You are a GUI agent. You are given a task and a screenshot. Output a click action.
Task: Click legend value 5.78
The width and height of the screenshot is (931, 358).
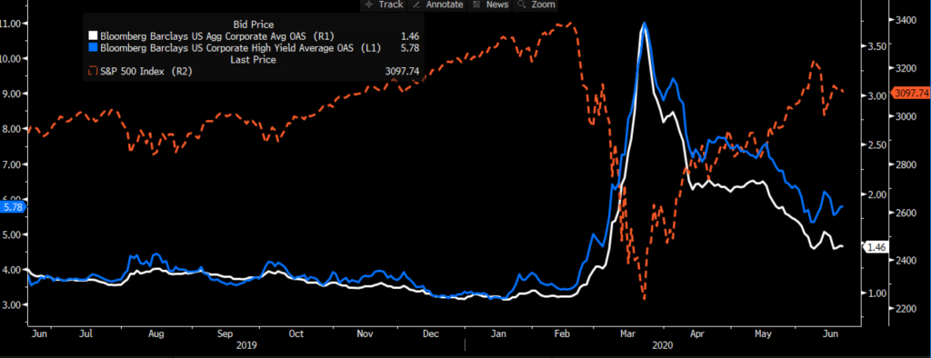[410, 47]
